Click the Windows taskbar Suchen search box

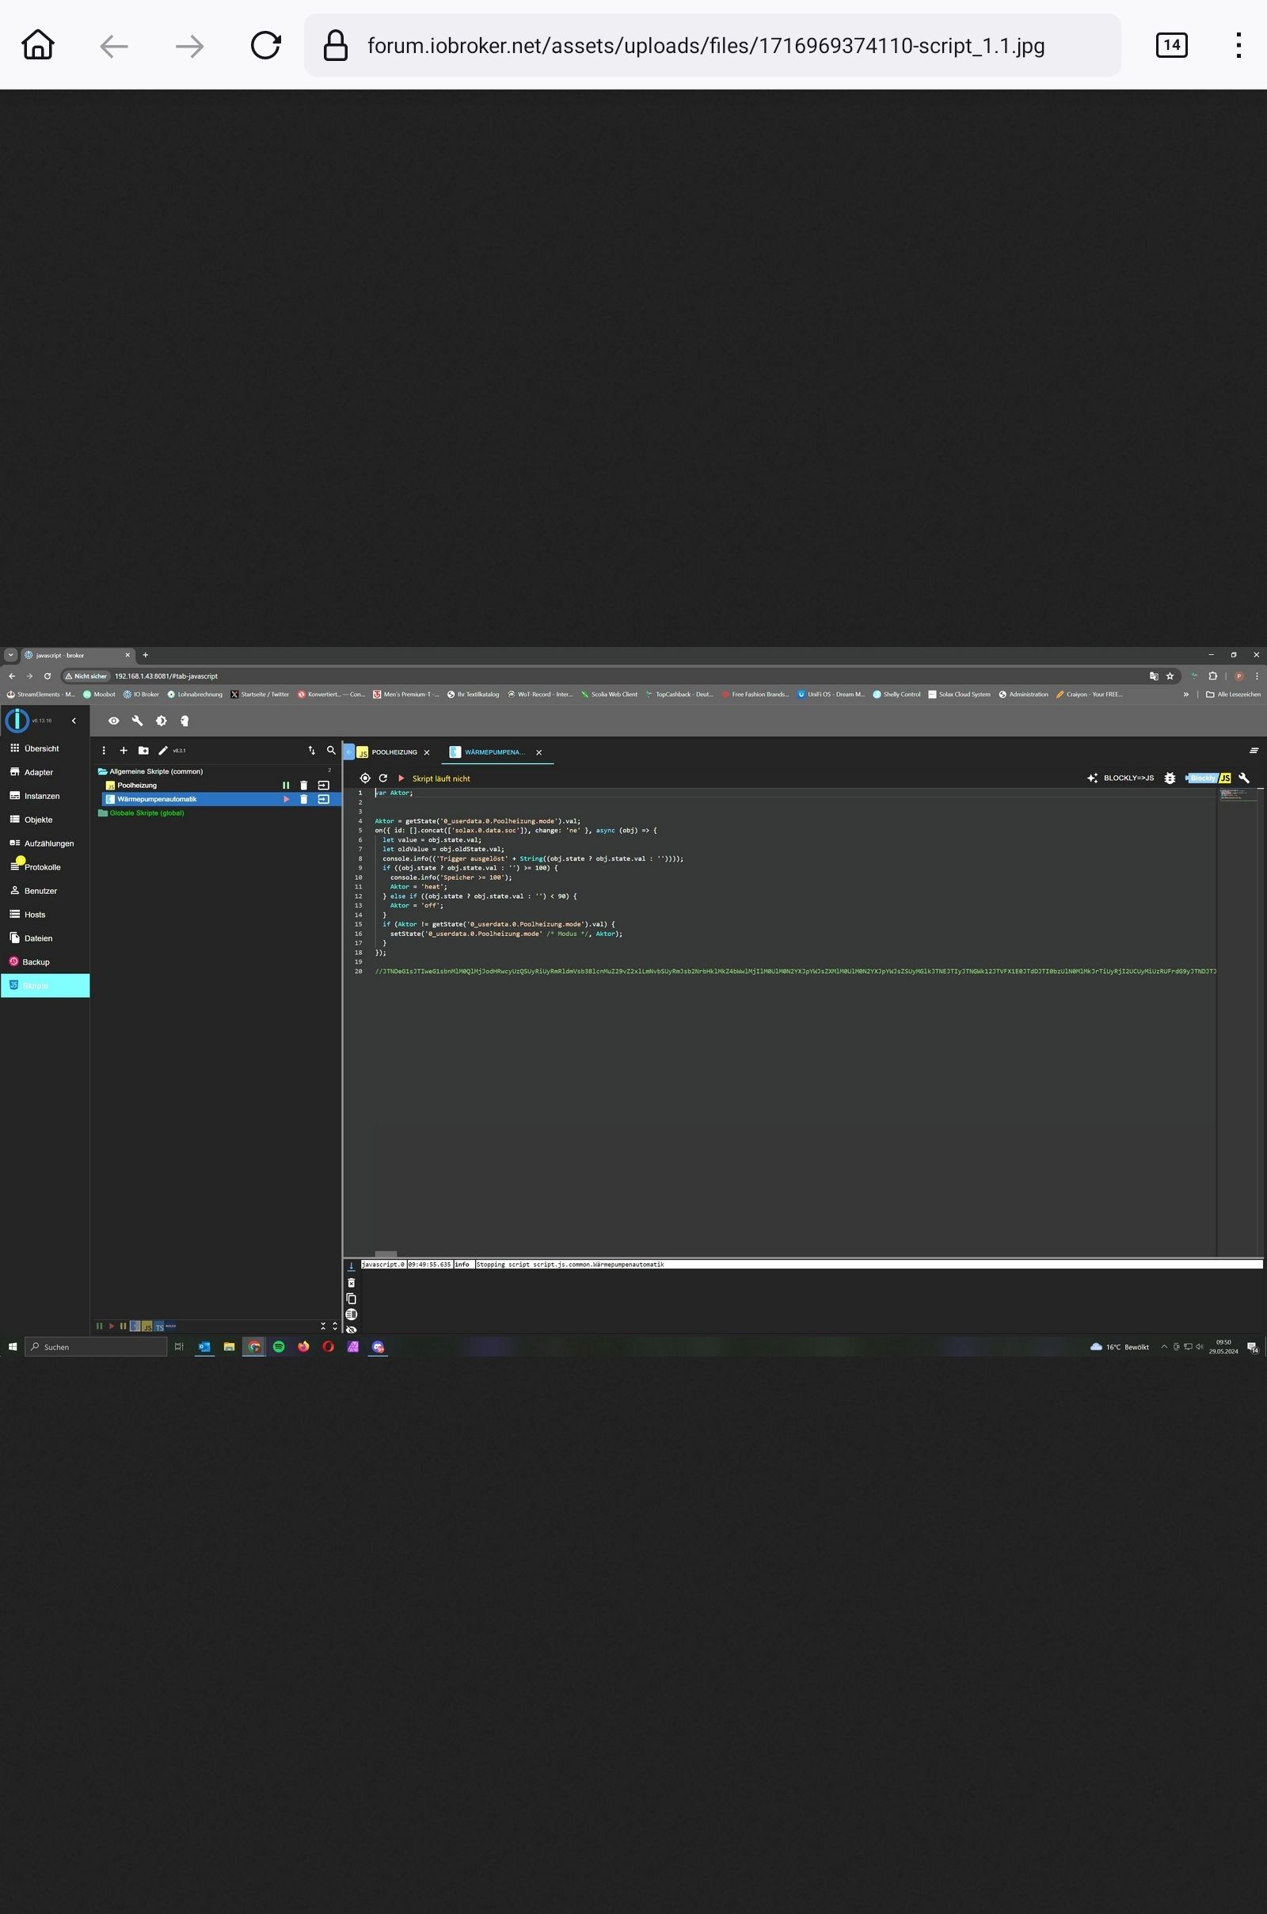(95, 1347)
